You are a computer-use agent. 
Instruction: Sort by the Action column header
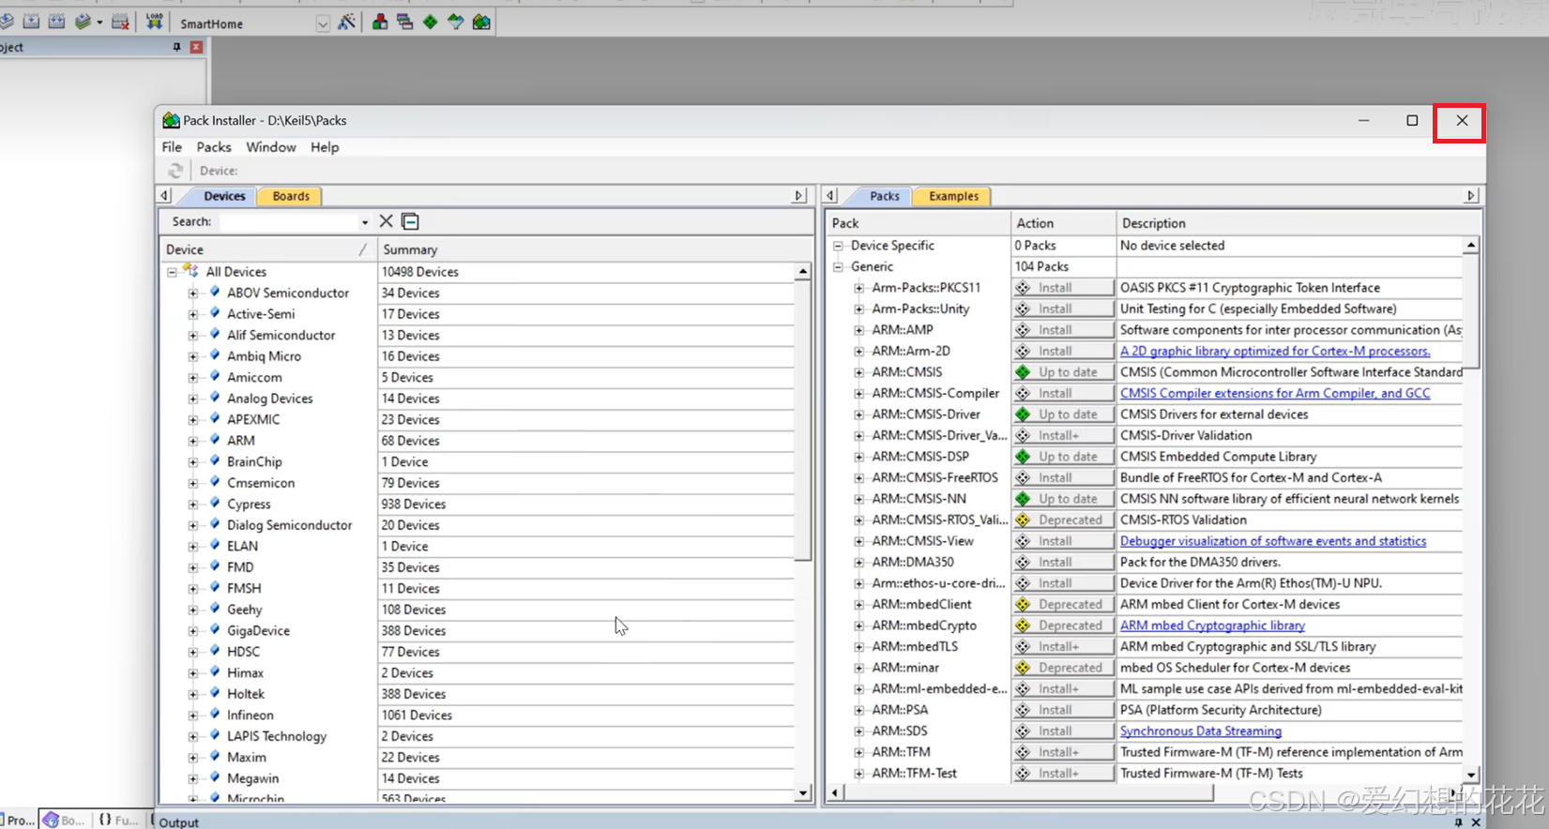pos(1063,223)
